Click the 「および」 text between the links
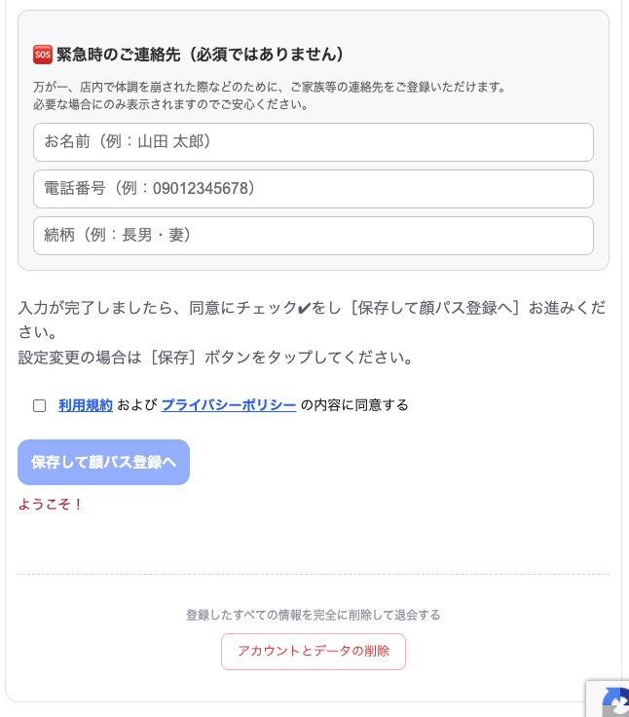629x717 pixels. coord(137,405)
